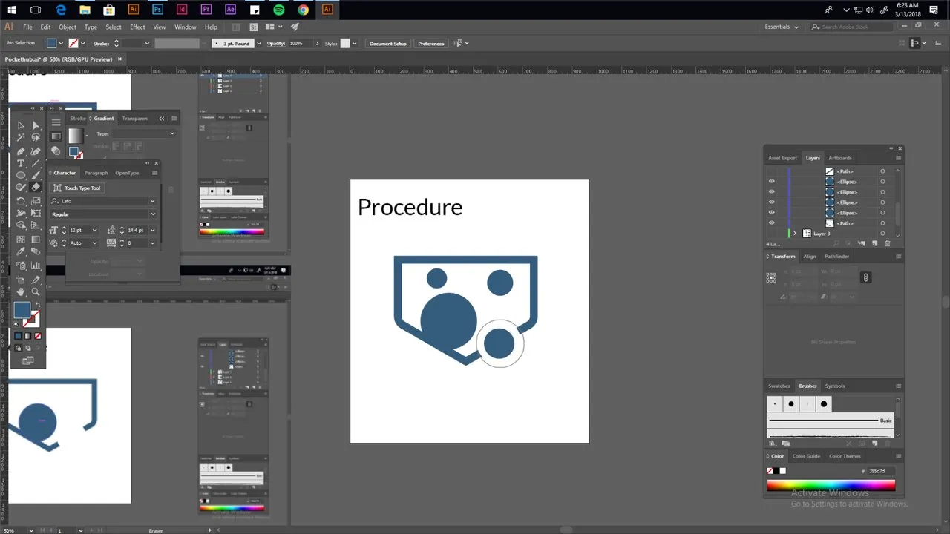Viewport: 950px width, 534px height.
Task: Select the Hand tool
Action: [21, 292]
